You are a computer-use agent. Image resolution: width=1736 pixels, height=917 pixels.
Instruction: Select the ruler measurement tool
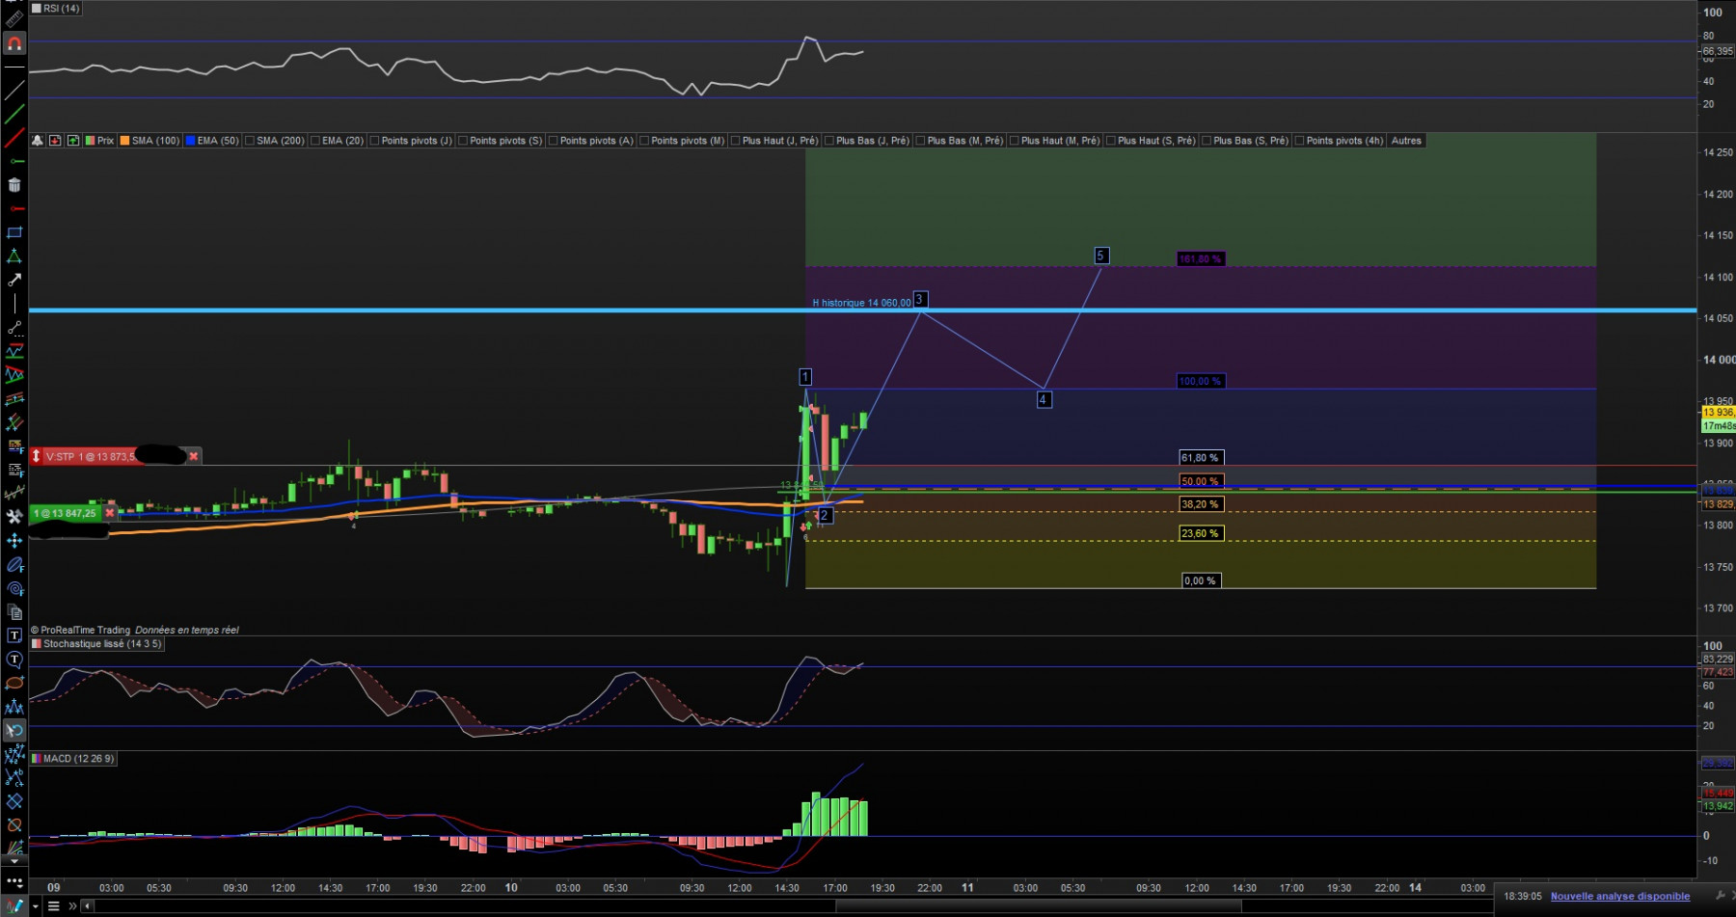coord(14,18)
